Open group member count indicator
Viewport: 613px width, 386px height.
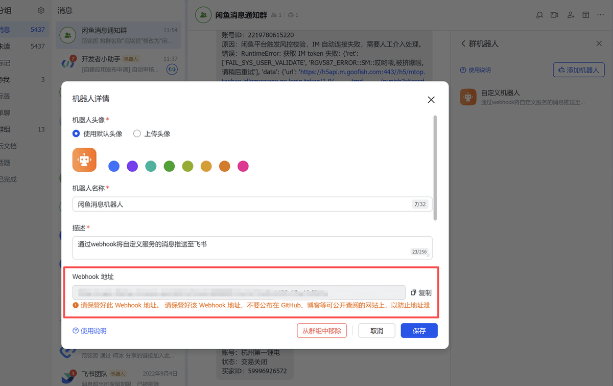point(277,15)
